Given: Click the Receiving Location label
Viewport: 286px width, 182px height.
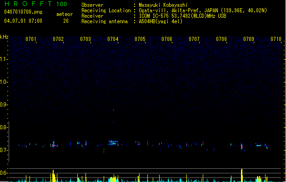Looking at the screenshot, I should tap(106, 10).
